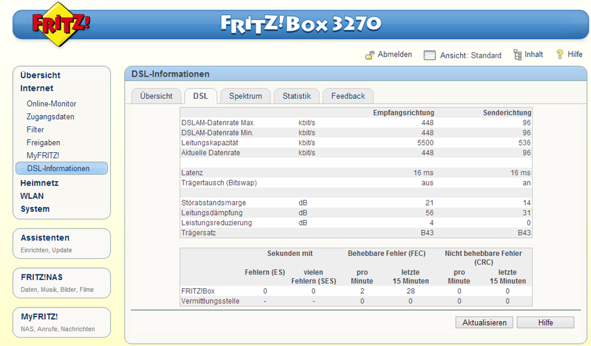Click the Hilfe question mark icon
The height and width of the screenshot is (346, 591).
coord(560,54)
